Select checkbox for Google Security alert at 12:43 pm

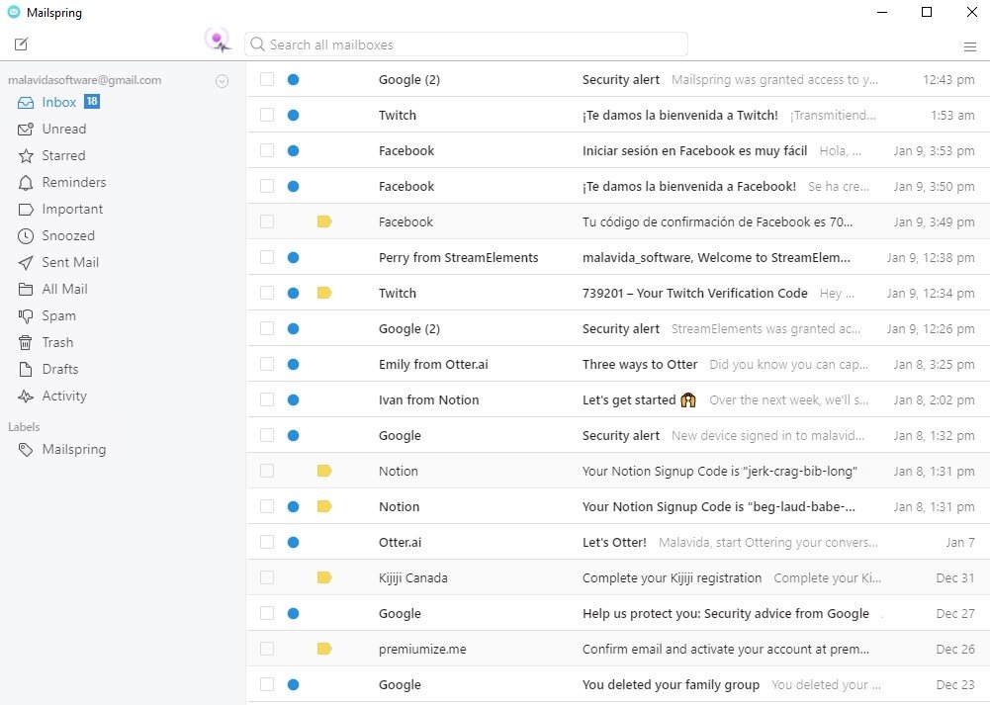(x=267, y=79)
